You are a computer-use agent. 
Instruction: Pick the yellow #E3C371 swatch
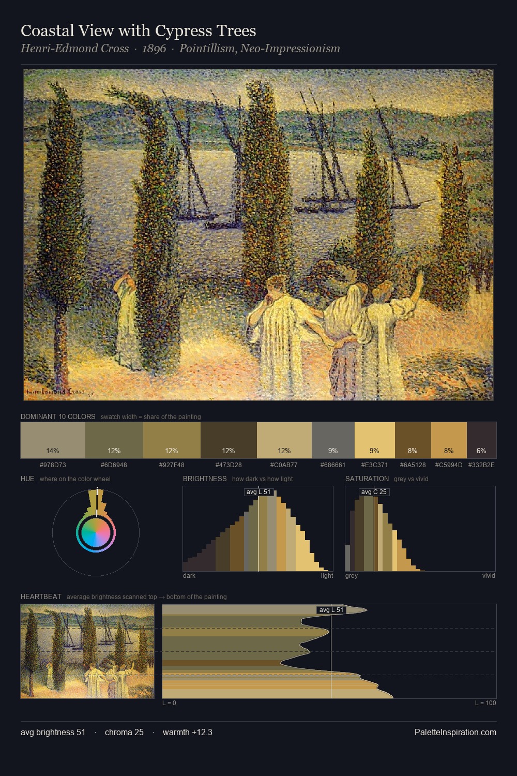tap(375, 440)
